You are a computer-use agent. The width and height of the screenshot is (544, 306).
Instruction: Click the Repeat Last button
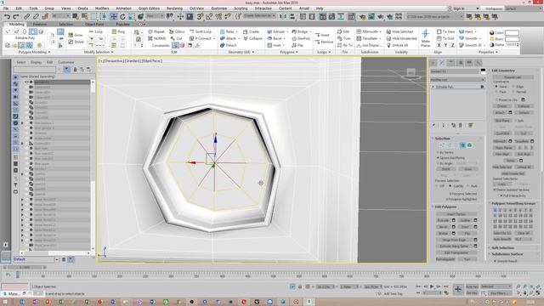click(x=513, y=77)
